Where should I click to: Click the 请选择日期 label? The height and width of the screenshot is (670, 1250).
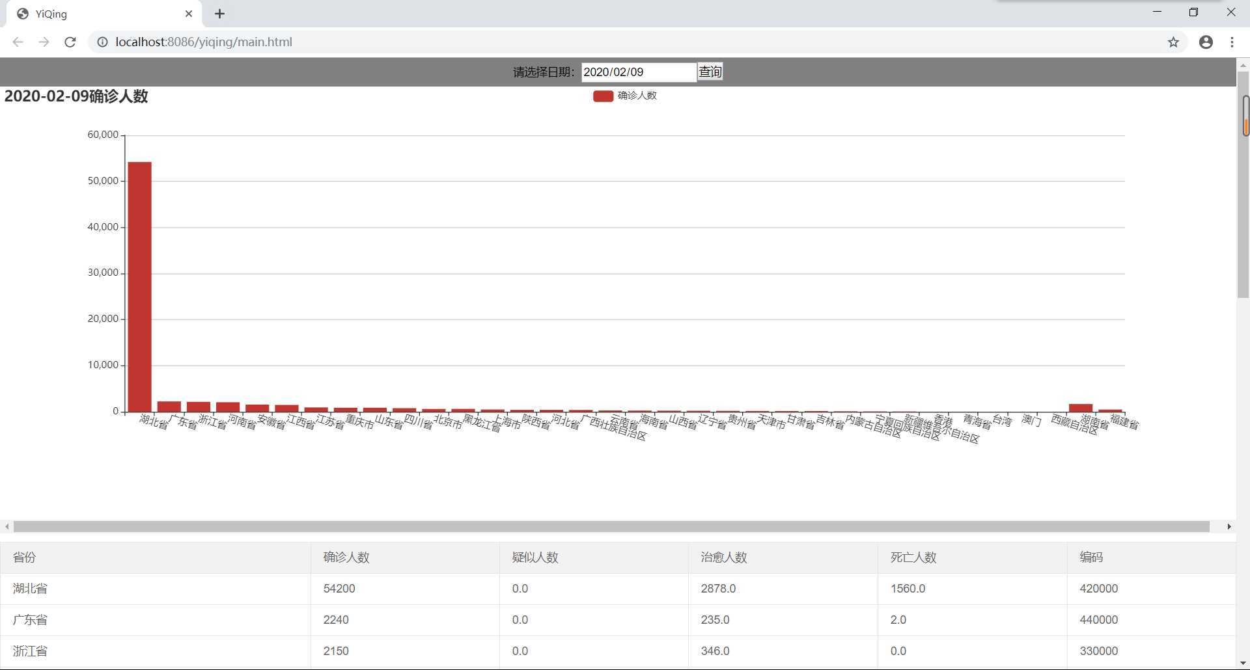tap(544, 72)
